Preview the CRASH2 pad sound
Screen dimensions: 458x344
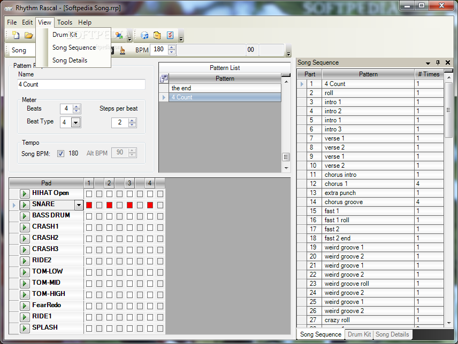25,238
